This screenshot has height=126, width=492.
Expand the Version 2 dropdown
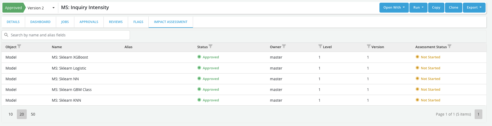coord(53,8)
